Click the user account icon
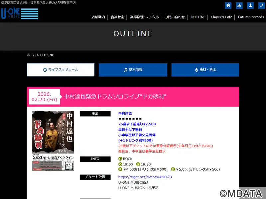The height and width of the screenshot is (199, 266). [x=250, y=5]
